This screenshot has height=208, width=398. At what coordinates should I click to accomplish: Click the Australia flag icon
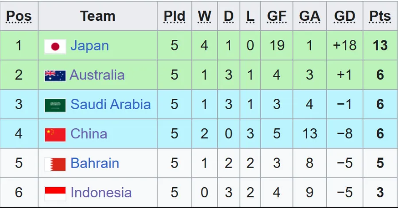pyautogui.click(x=55, y=75)
